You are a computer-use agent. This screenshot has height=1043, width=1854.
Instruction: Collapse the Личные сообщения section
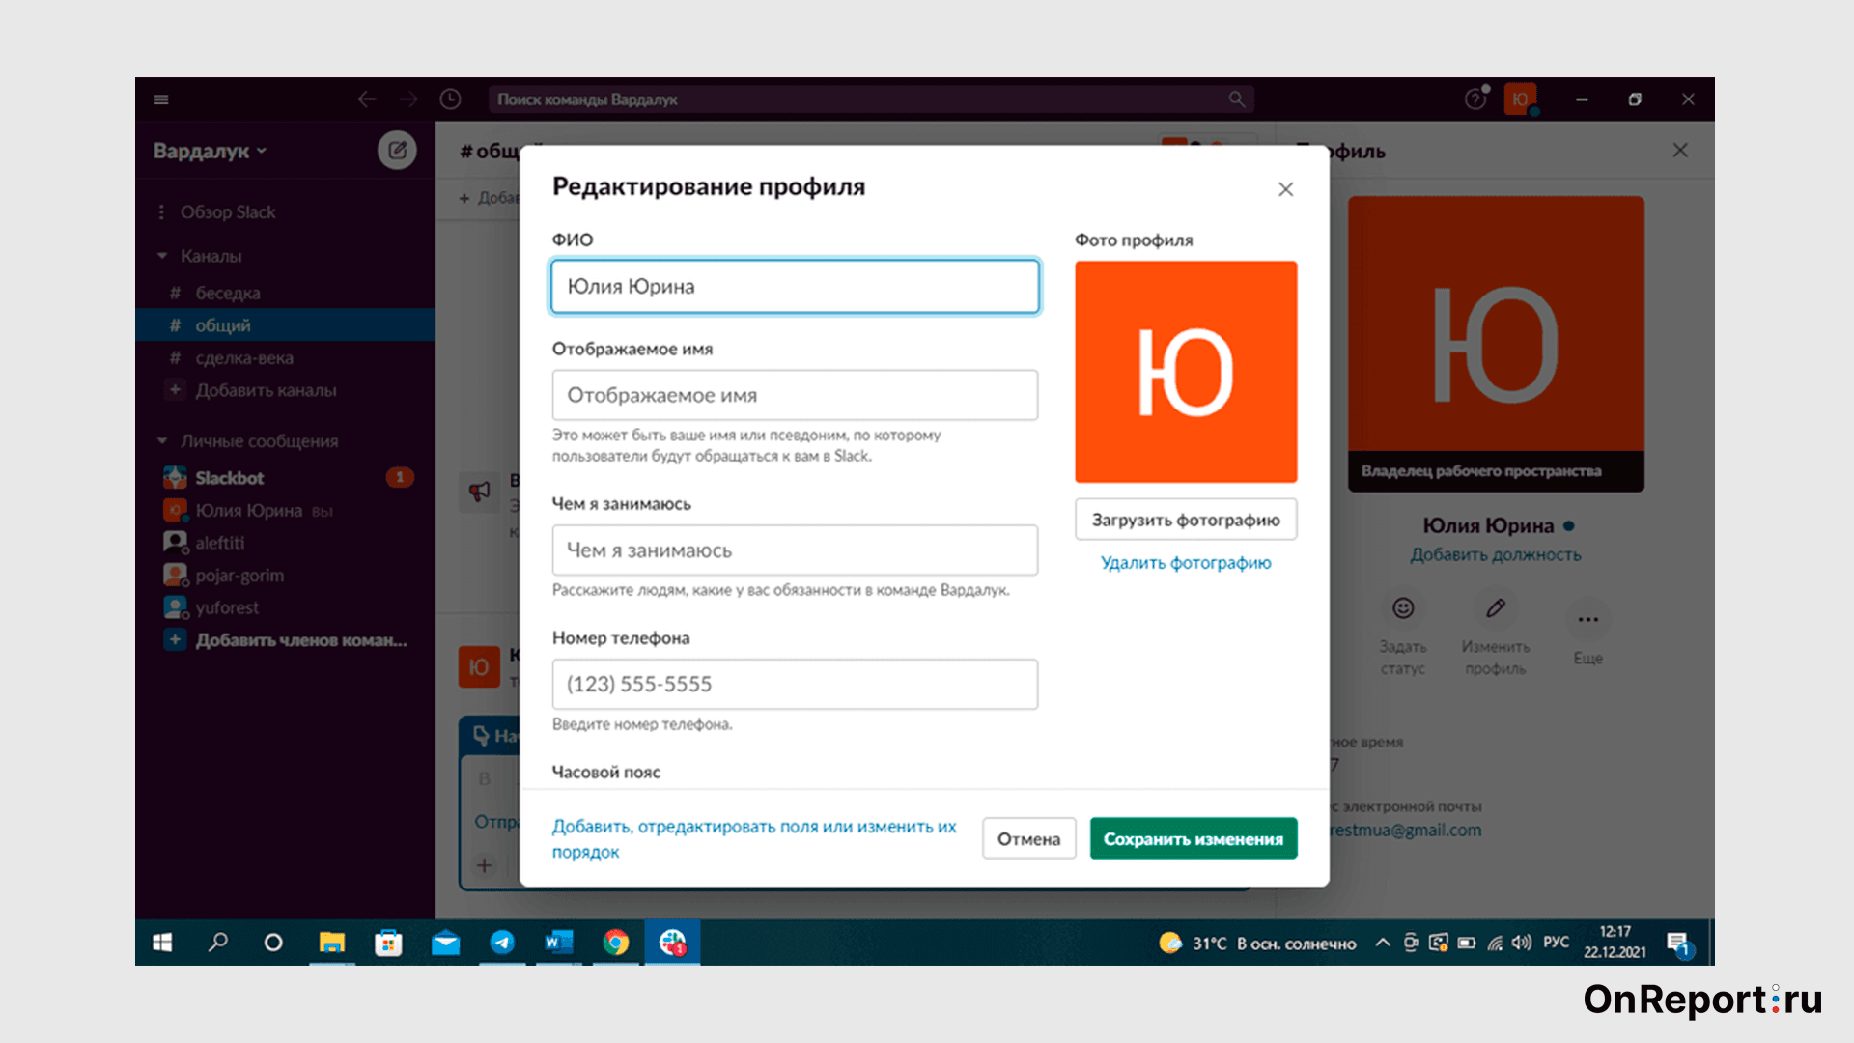coord(162,441)
